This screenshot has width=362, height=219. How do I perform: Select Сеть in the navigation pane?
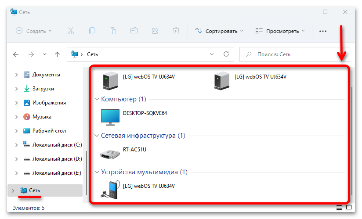(x=45, y=190)
